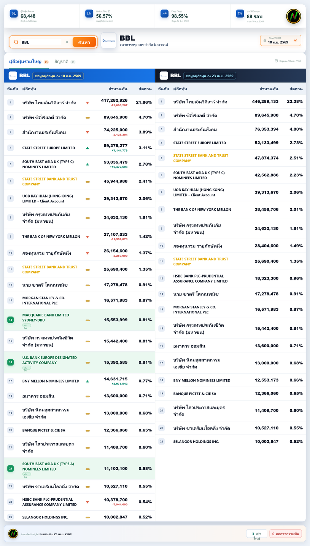
Task: Click the Free Float trend icon
Action: pyautogui.click(x=164, y=14)
